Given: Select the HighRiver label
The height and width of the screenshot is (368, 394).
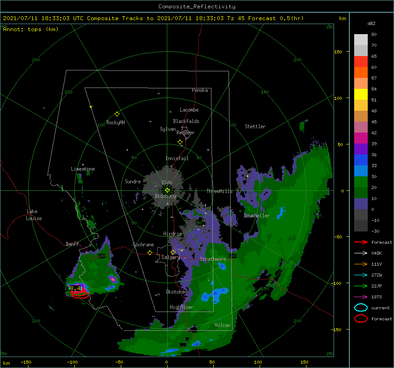Looking at the screenshot, I should [182, 307].
